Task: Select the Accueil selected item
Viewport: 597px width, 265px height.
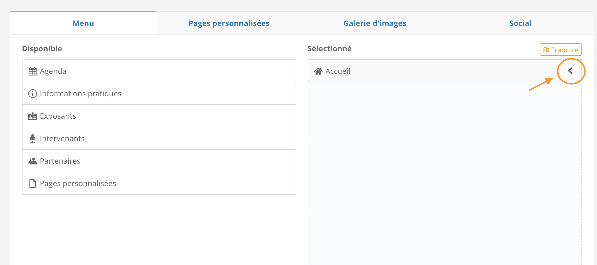Action: [445, 71]
